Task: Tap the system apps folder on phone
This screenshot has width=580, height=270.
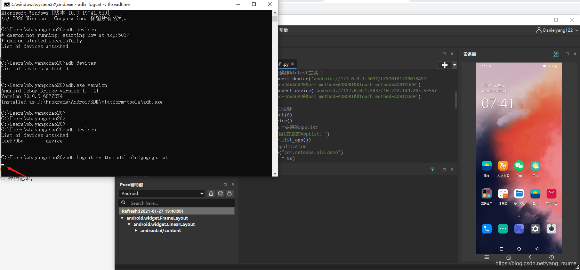Action: click(x=487, y=194)
